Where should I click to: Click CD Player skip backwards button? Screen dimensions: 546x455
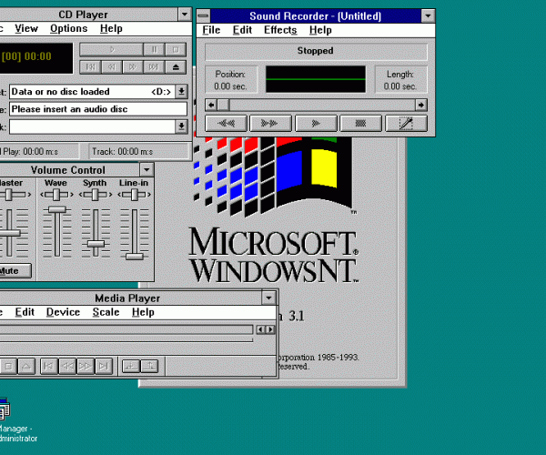click(111, 66)
